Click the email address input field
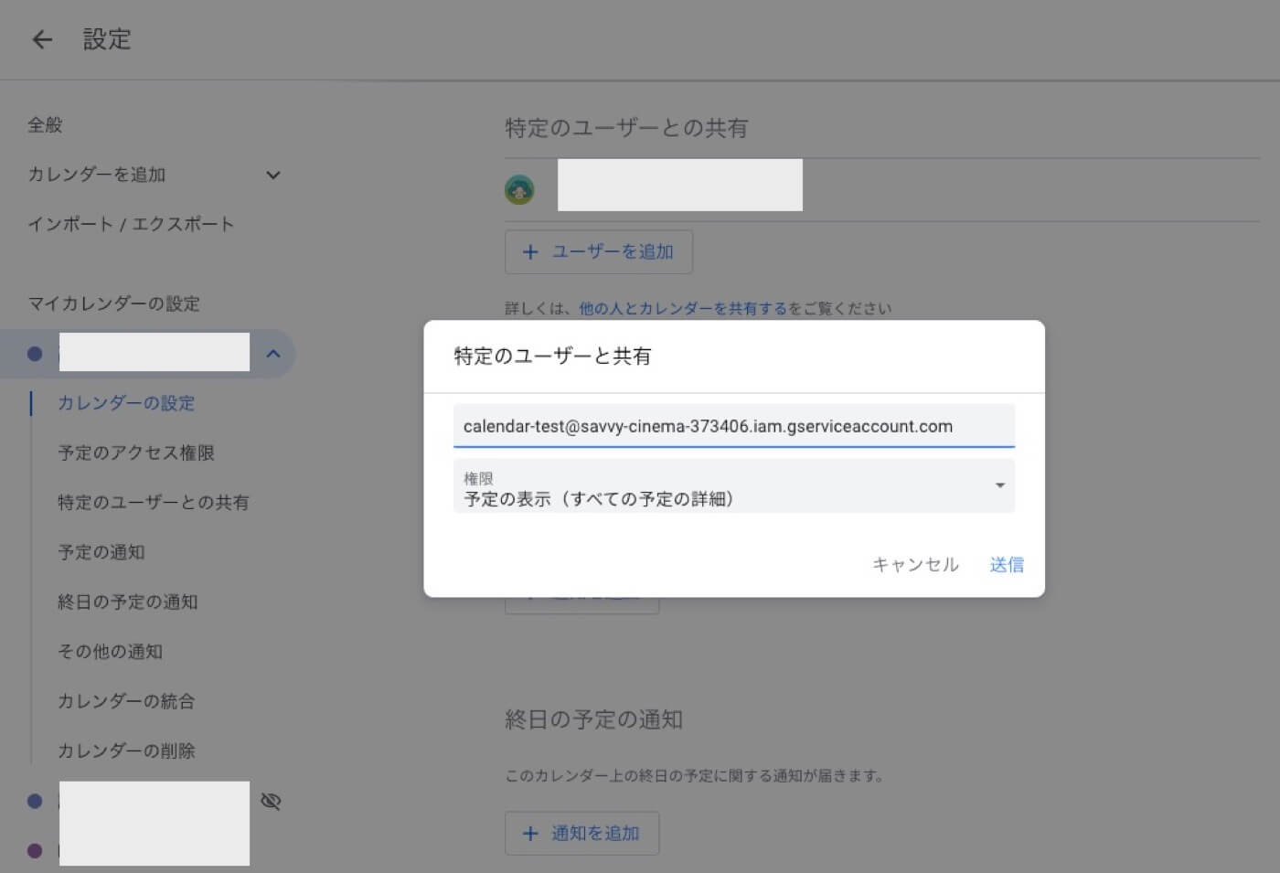The height and width of the screenshot is (873, 1280). pyautogui.click(x=731, y=425)
